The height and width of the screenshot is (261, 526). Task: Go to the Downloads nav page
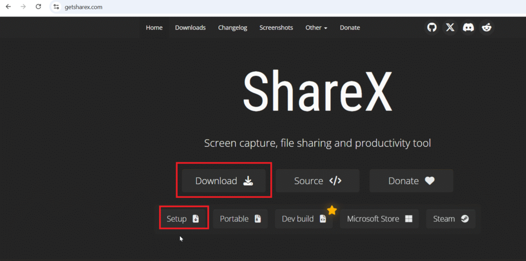(190, 28)
